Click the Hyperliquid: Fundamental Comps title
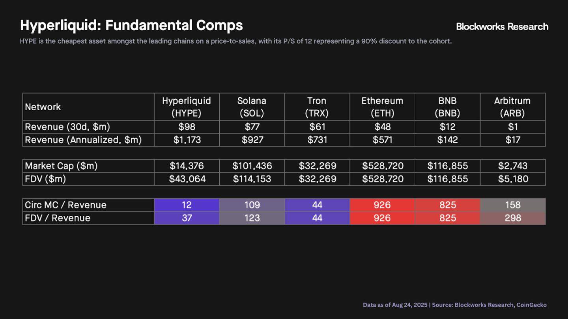The image size is (568, 319). coord(131,26)
